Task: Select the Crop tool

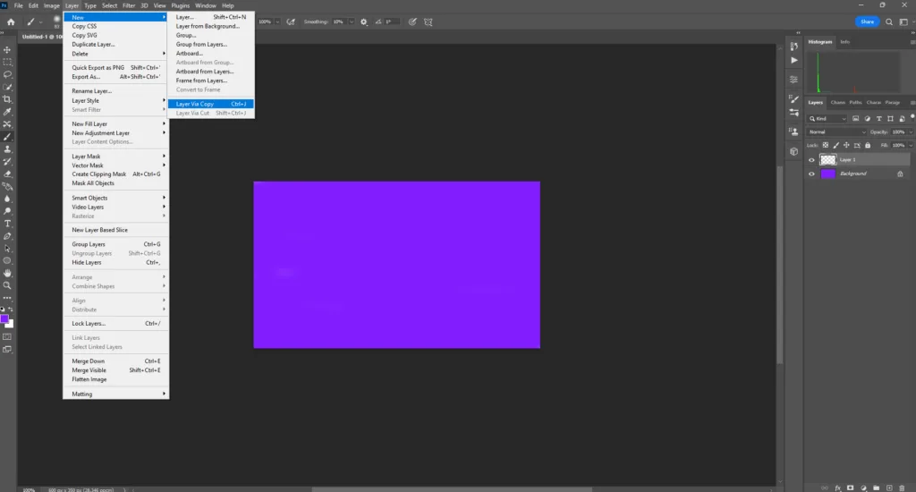Action: click(7, 99)
